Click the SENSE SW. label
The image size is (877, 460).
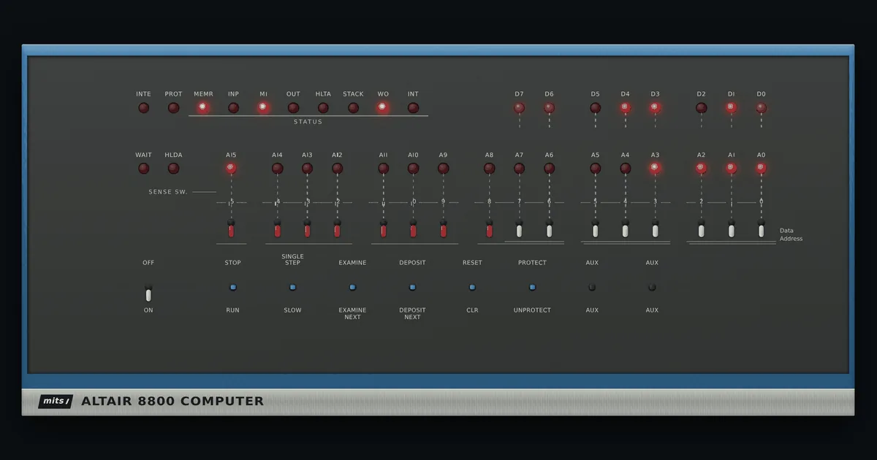pos(168,192)
